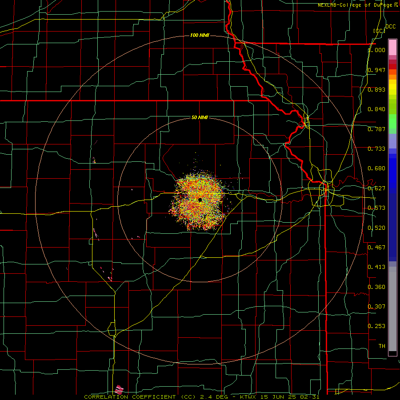Image resolution: width=400 pixels, height=400 pixels.
Task: Click the 0.840 scale value
Action: [376, 109]
